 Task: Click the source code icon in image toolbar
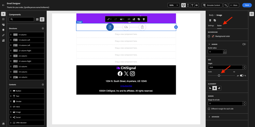coord(129,19)
